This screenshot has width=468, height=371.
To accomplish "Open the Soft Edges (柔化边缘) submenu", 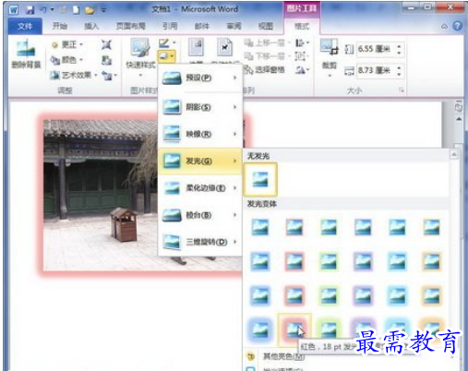I will pos(200,188).
